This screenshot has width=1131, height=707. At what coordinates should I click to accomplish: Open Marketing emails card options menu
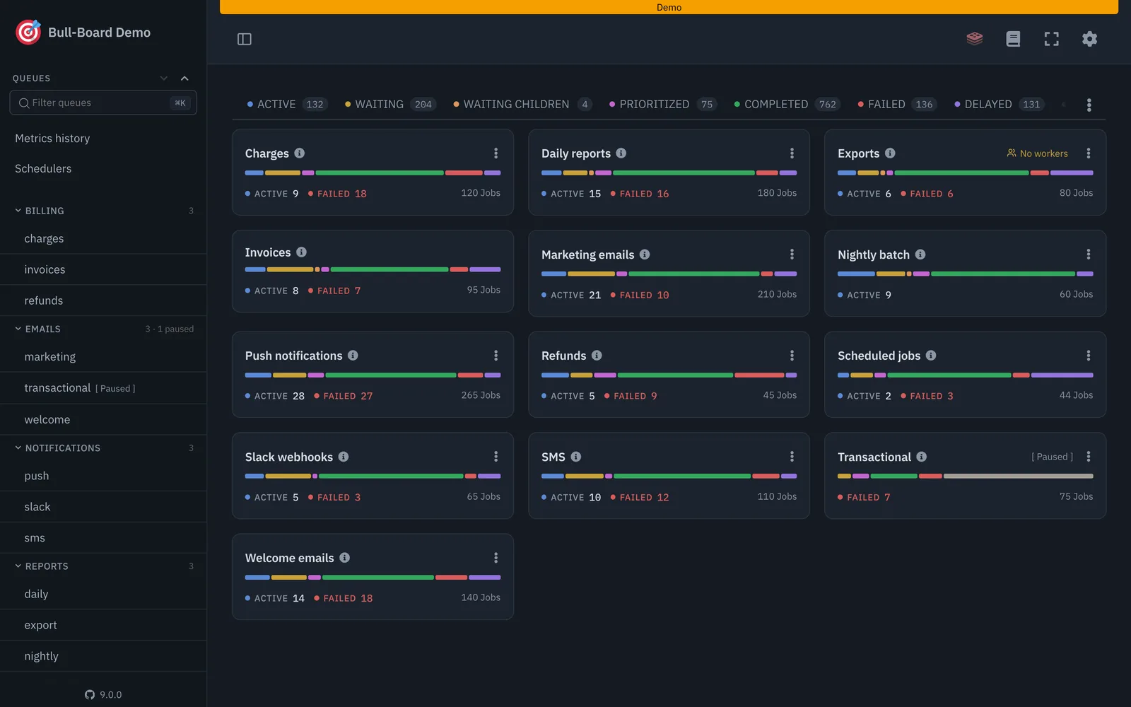click(x=792, y=255)
